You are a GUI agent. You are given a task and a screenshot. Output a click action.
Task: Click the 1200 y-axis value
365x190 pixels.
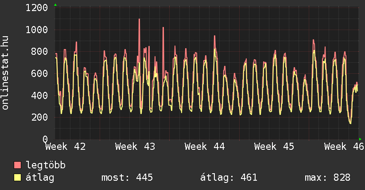[37, 8]
